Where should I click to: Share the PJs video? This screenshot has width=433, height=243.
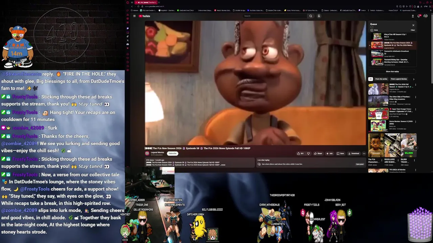click(x=318, y=154)
